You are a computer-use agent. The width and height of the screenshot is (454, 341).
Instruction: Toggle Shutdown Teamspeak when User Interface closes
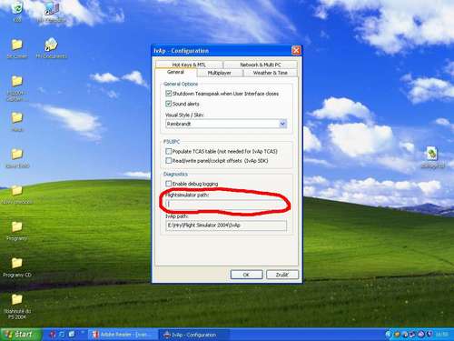tap(169, 94)
